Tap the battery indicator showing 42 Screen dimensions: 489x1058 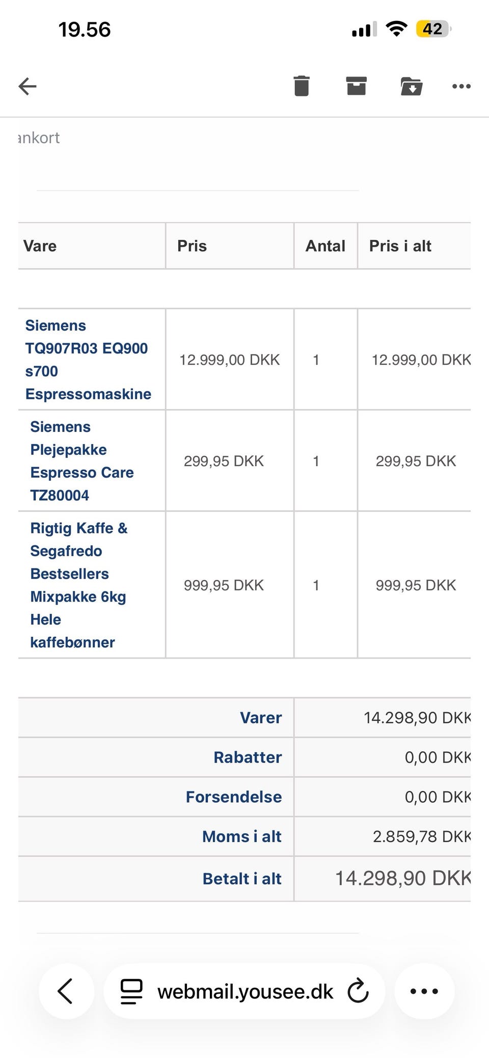click(433, 29)
